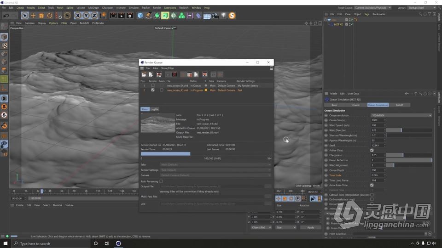The height and width of the screenshot is (248, 442).
Task: Open Size dropdown in coordinates panel
Action: click(x=286, y=227)
